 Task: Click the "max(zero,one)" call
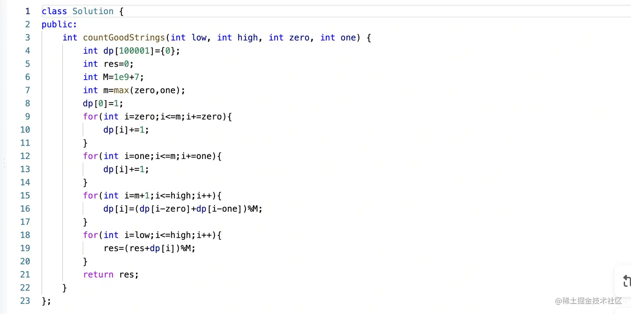click(148, 90)
